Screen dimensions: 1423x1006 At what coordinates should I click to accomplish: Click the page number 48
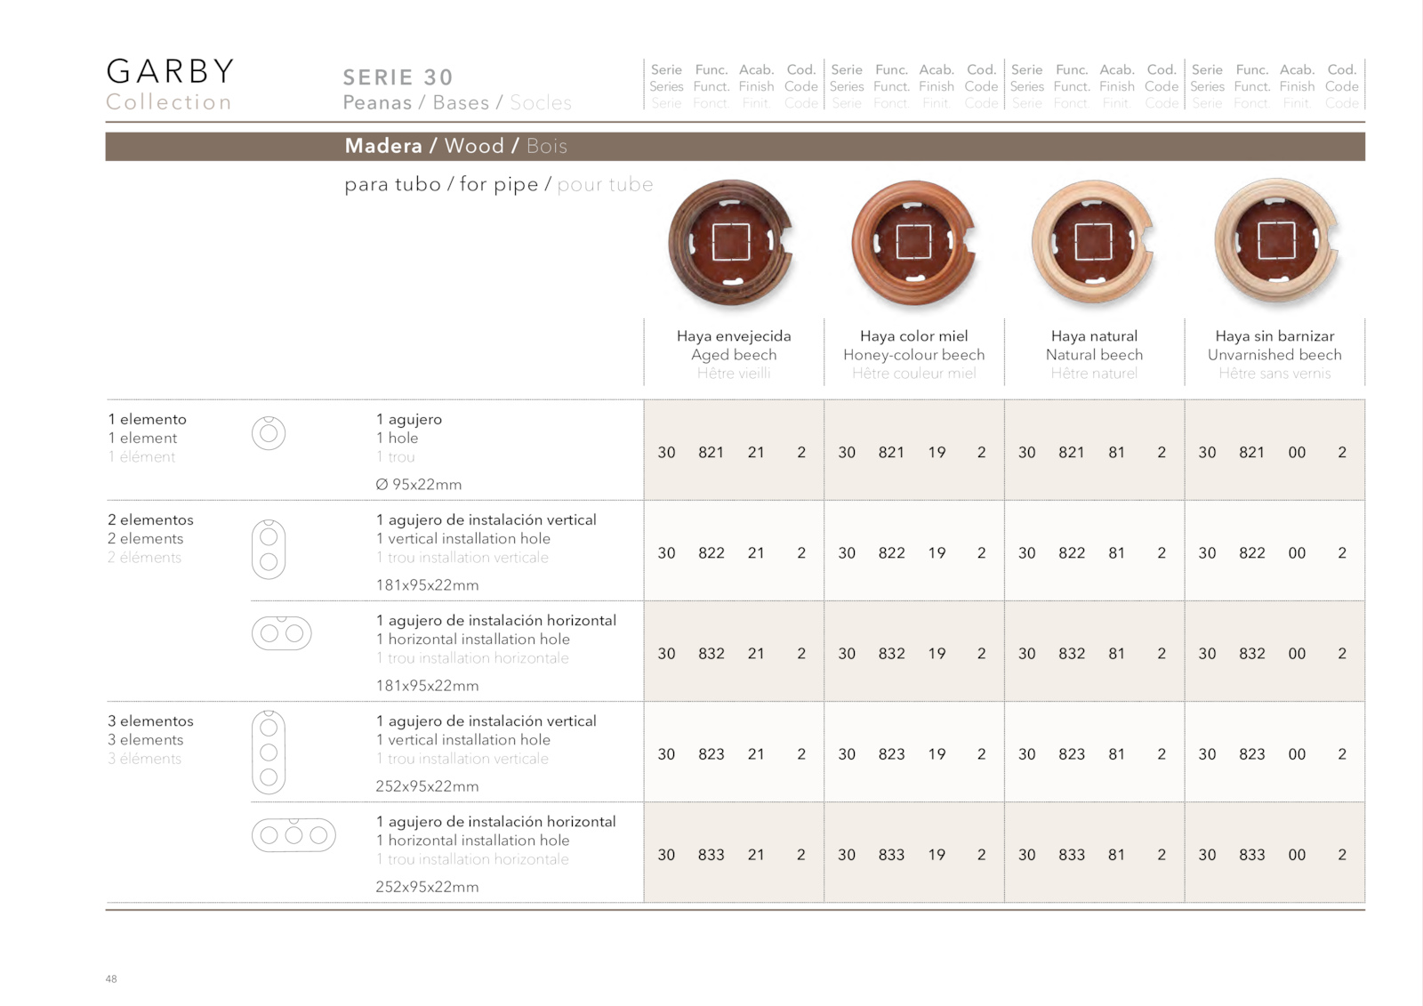111,978
